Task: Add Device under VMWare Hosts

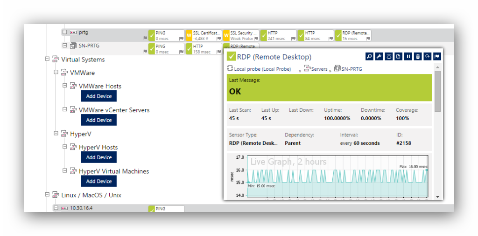Action: [x=98, y=96]
